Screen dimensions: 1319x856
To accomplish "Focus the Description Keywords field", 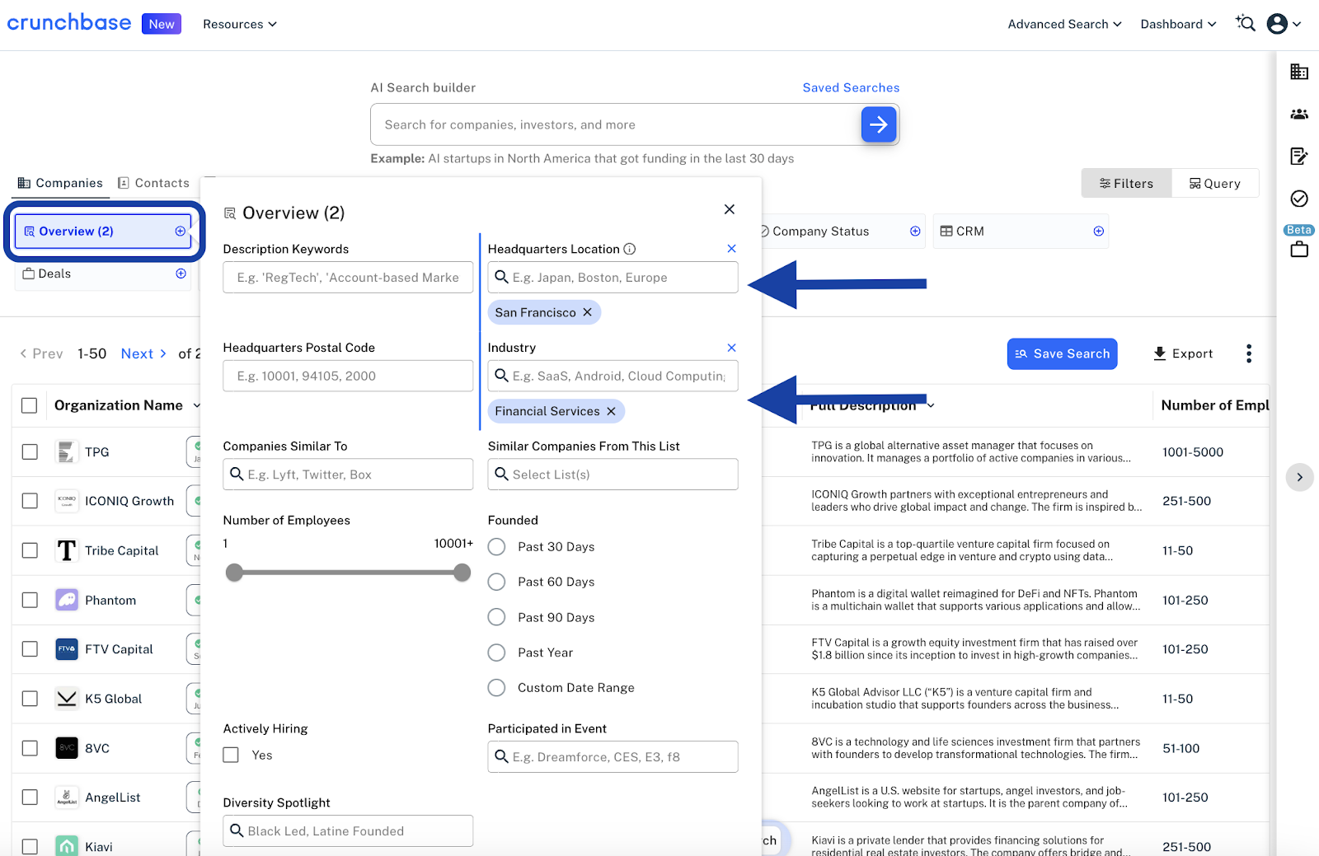I will coord(348,278).
